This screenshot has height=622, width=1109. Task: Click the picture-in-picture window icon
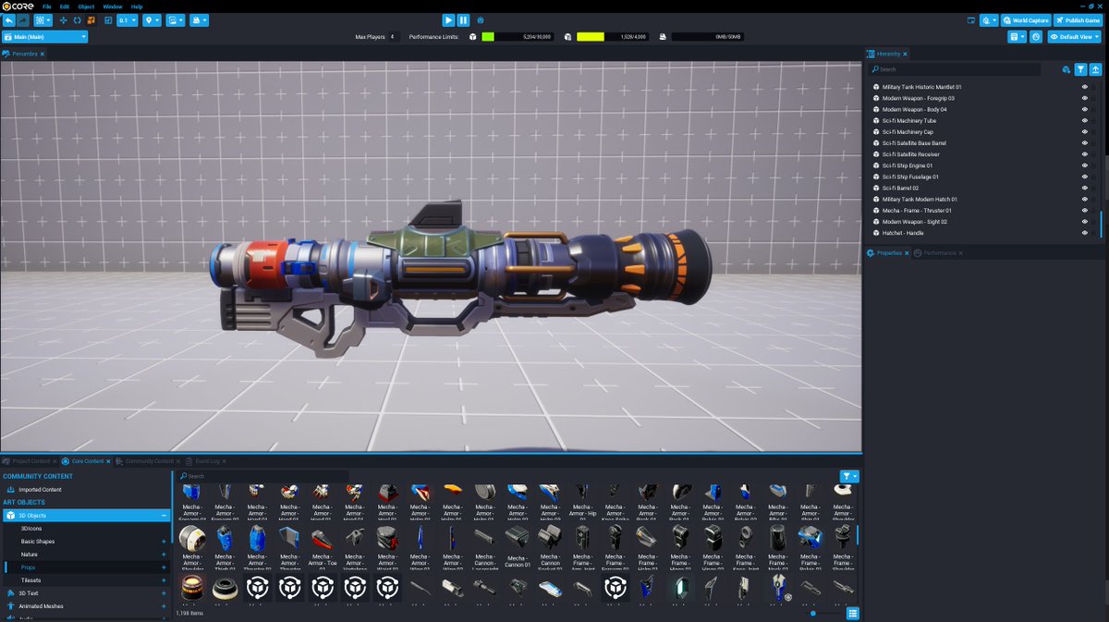click(x=971, y=19)
